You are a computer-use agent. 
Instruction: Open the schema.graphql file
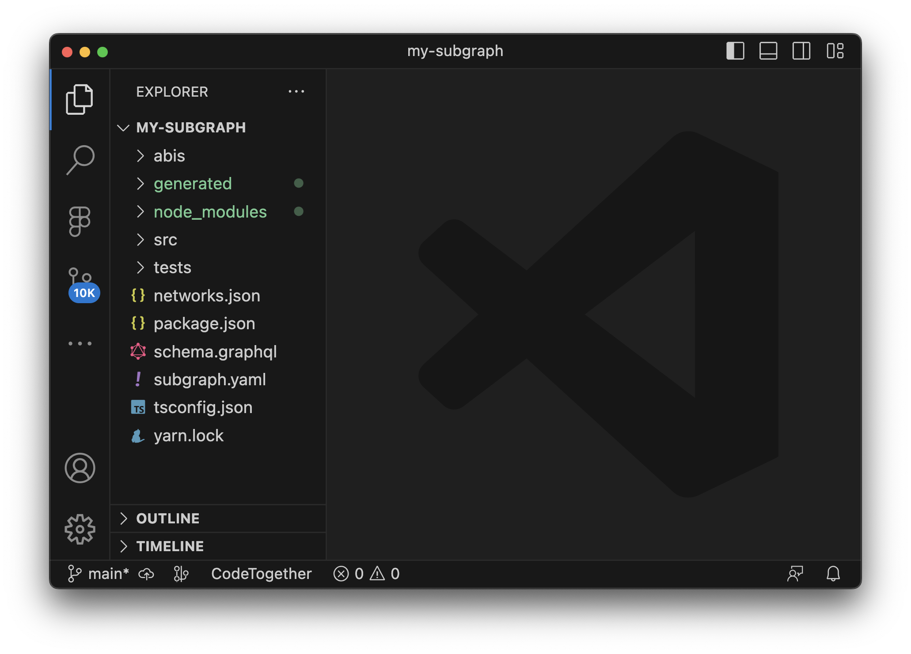[215, 352]
